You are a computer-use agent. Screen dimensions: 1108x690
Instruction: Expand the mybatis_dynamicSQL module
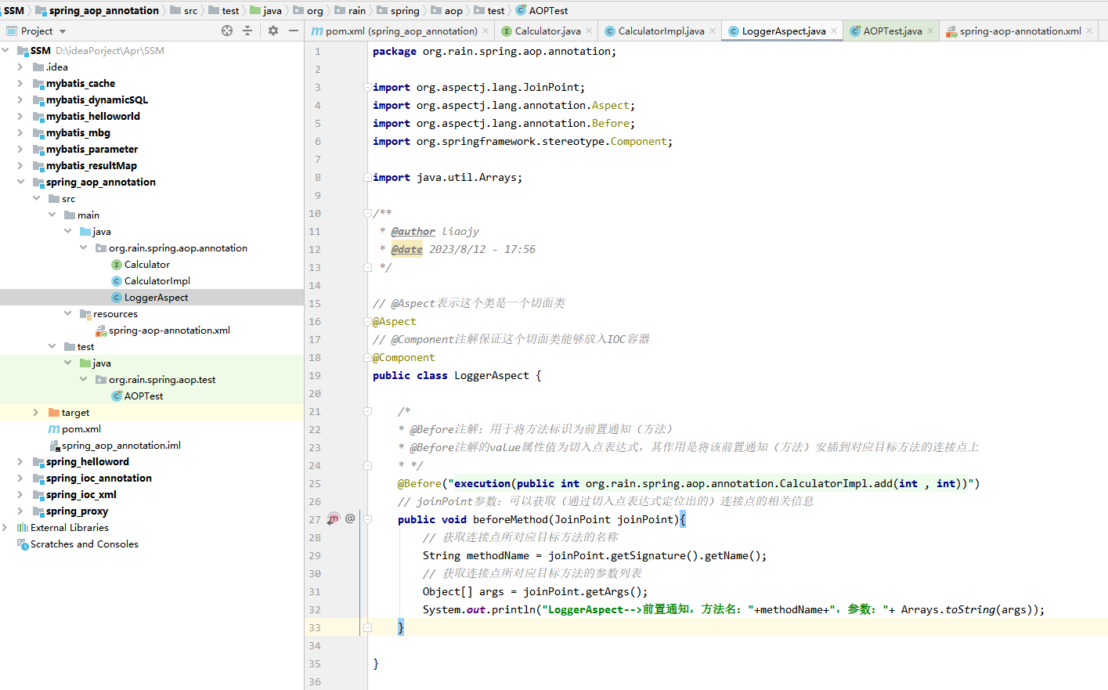(x=20, y=100)
